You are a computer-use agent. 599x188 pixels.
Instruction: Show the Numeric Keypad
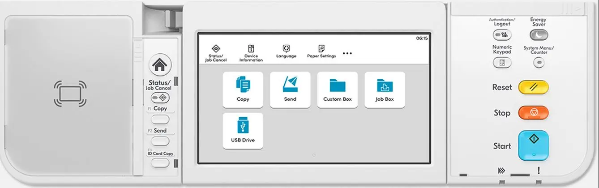coord(502,63)
